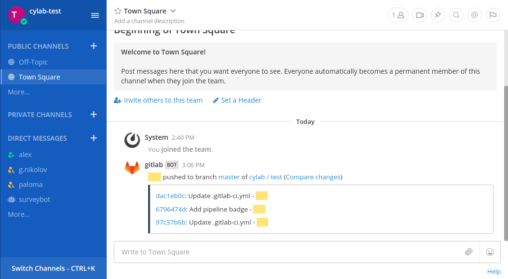Favorite Town Square with the star icon
The width and height of the screenshot is (508, 279).
click(x=118, y=11)
